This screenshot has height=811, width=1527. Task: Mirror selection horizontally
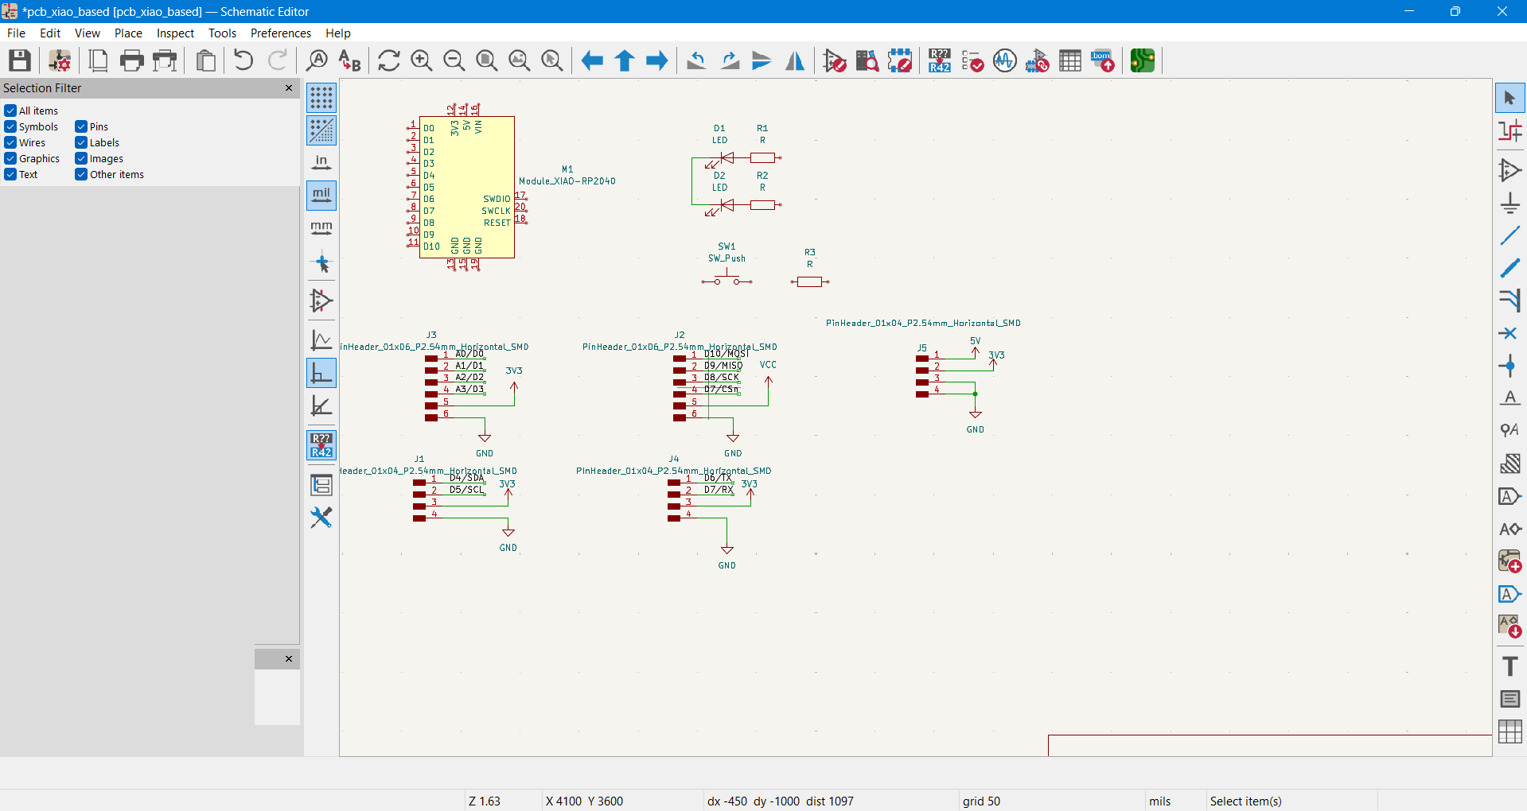pyautogui.click(x=794, y=60)
